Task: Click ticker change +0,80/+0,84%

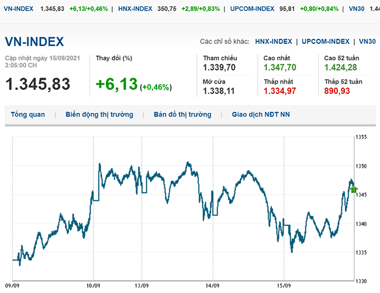Action: click(x=319, y=9)
